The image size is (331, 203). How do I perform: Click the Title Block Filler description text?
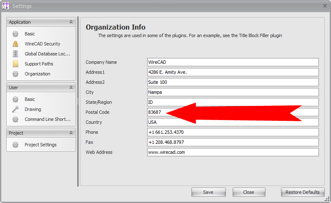(190, 35)
